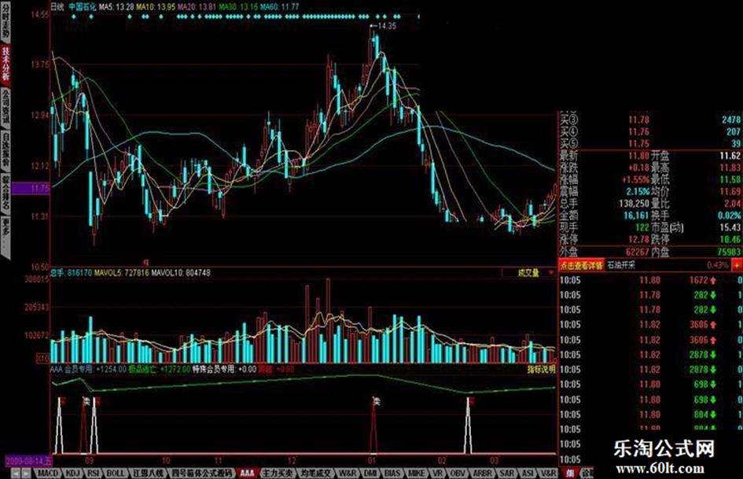Screen dimensions: 743x479
Task: Show the SAR indicator
Action: [x=507, y=473]
